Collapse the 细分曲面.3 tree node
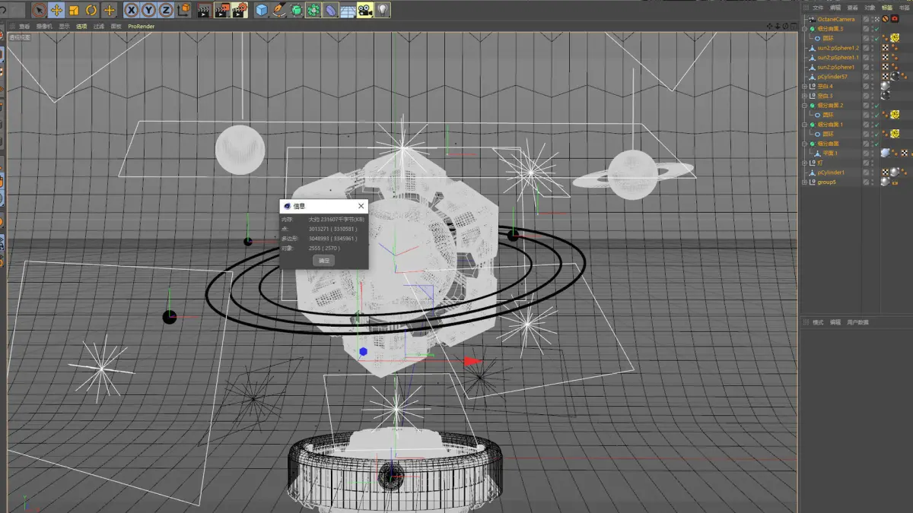This screenshot has width=913, height=513. [x=805, y=28]
